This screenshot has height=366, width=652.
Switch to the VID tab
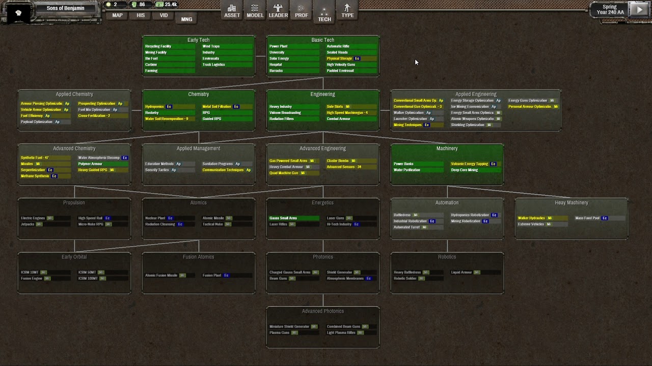164,15
